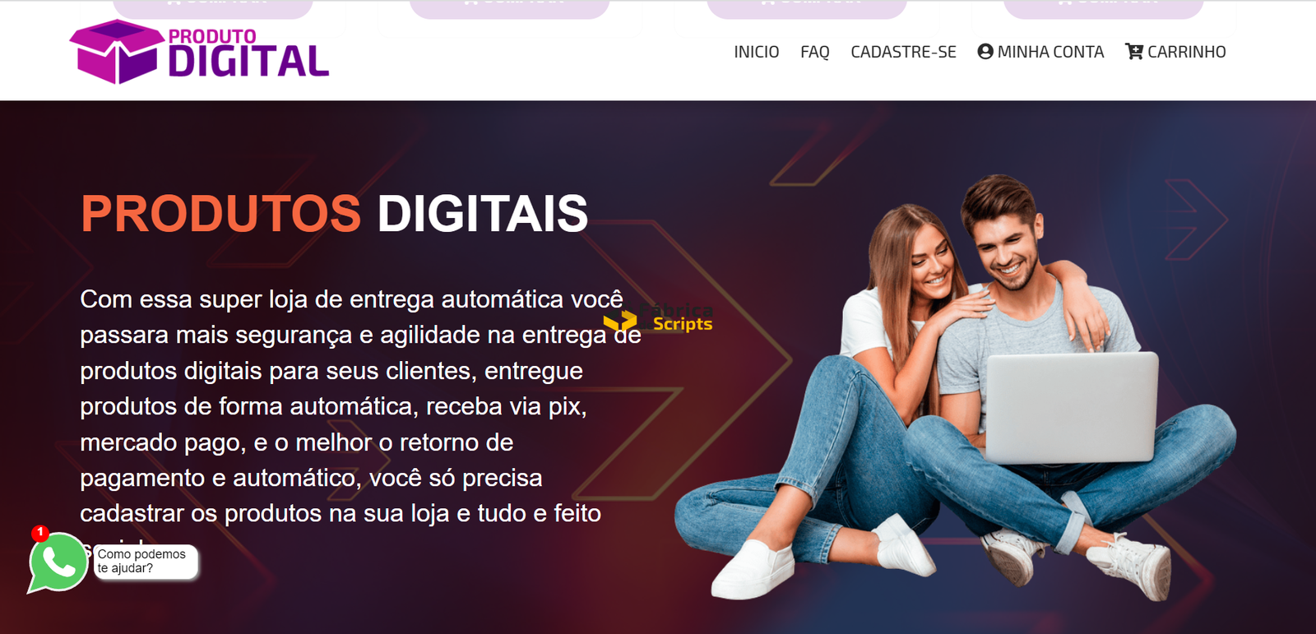Click the PRODUTOS DIGITAIS heading

point(334,214)
